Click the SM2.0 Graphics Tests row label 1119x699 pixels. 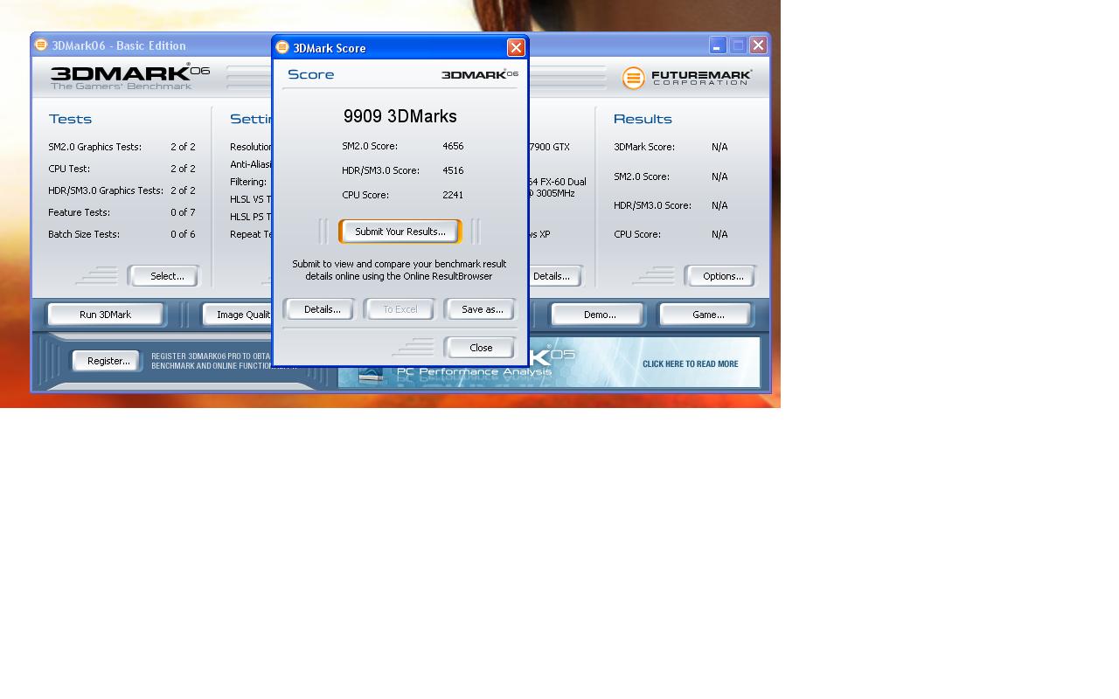point(94,148)
